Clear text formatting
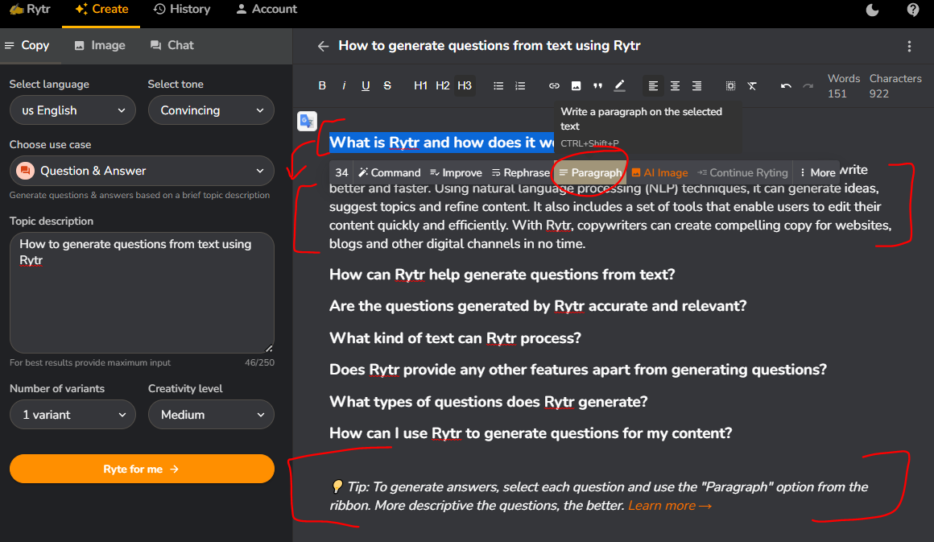Image resolution: width=934 pixels, height=542 pixels. point(752,85)
